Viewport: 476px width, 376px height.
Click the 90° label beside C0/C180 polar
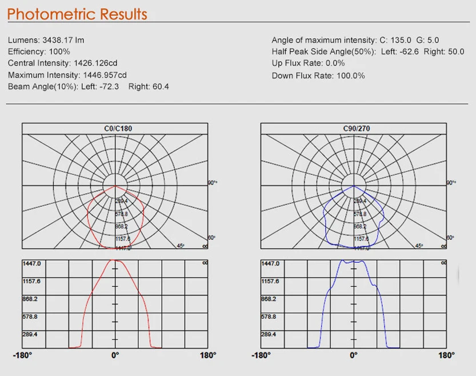(213, 183)
